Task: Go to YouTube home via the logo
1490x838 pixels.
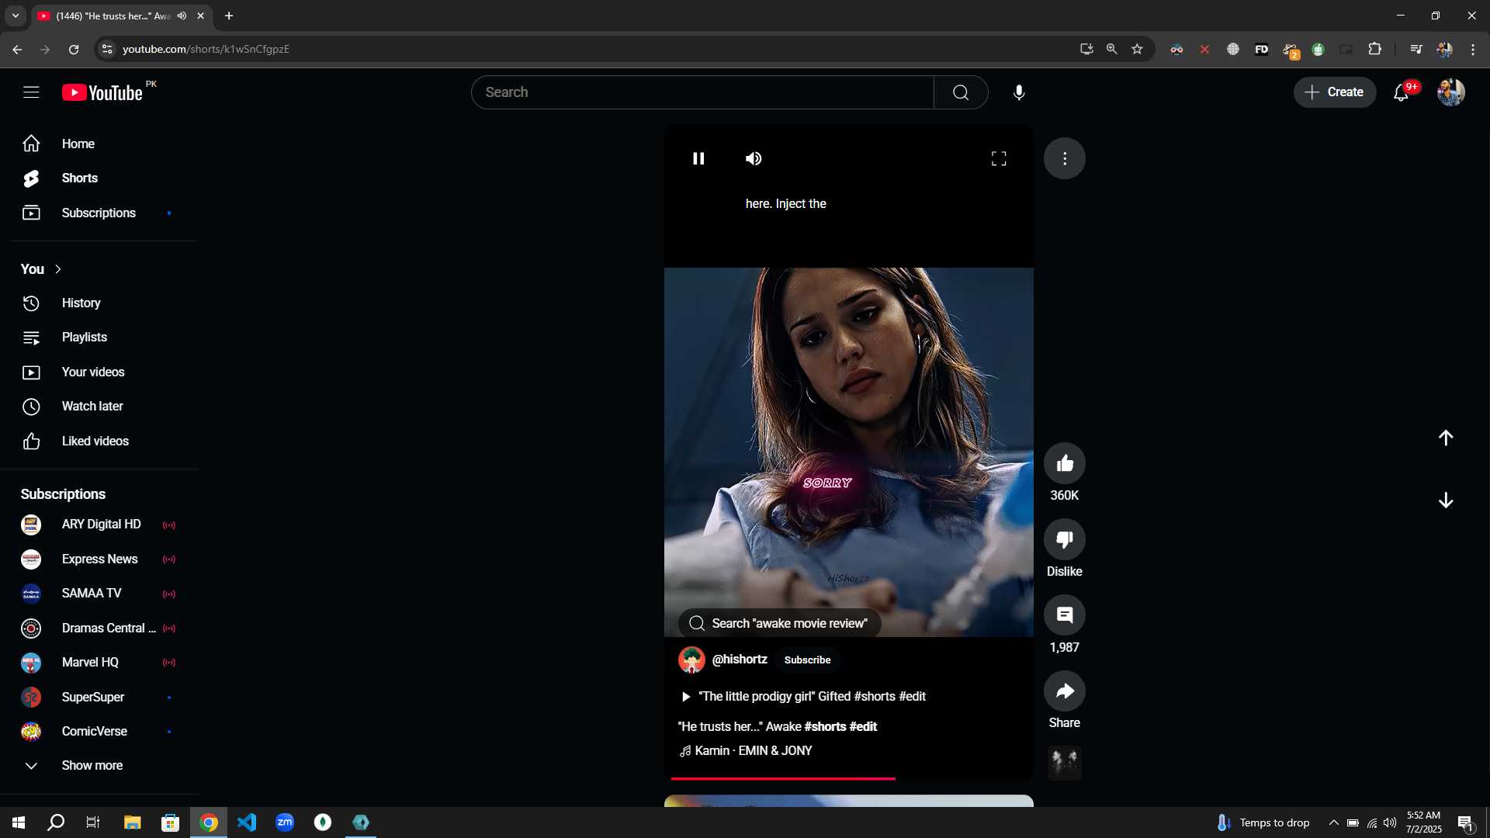Action: pyautogui.click(x=102, y=92)
